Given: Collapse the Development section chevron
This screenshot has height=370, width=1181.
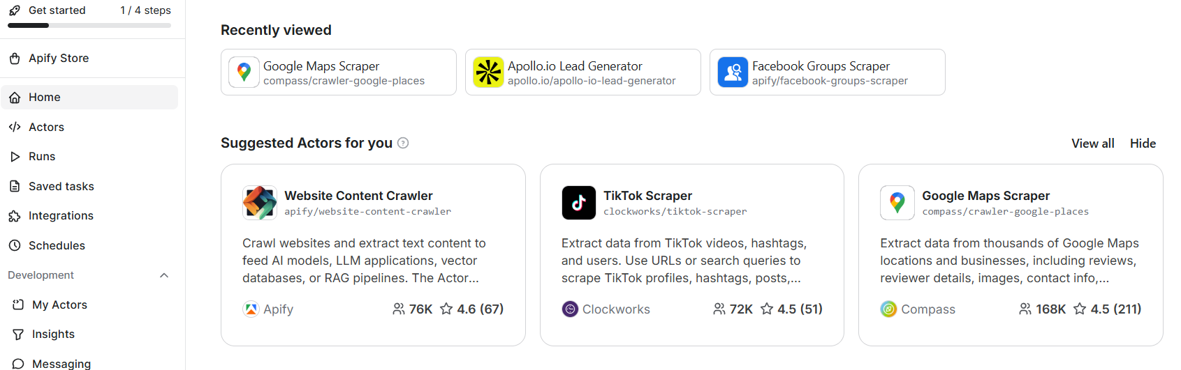Looking at the screenshot, I should (164, 275).
